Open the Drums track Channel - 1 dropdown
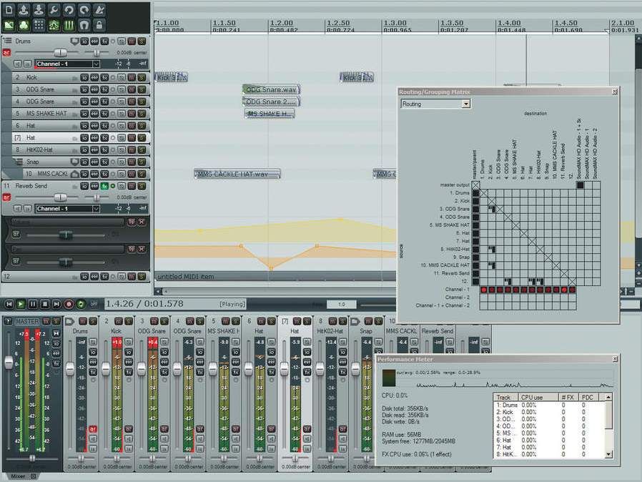 pyautogui.click(x=67, y=64)
